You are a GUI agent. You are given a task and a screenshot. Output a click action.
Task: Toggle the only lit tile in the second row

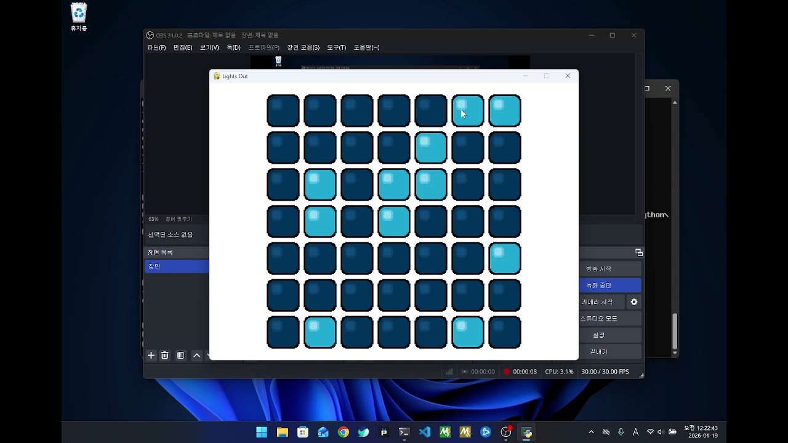(x=431, y=148)
